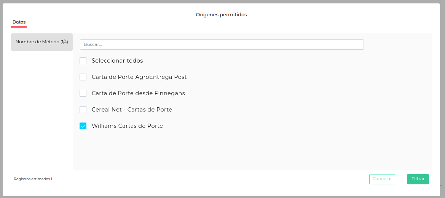Click the 'Registros estimados 1' text
The height and width of the screenshot is (198, 445).
pos(33,179)
